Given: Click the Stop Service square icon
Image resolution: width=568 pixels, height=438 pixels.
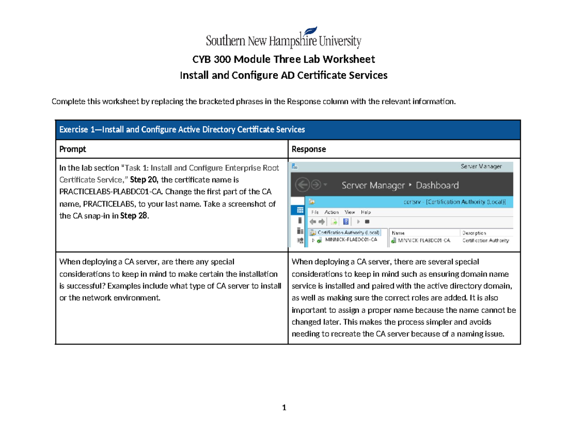Looking at the screenshot, I should coord(366,222).
